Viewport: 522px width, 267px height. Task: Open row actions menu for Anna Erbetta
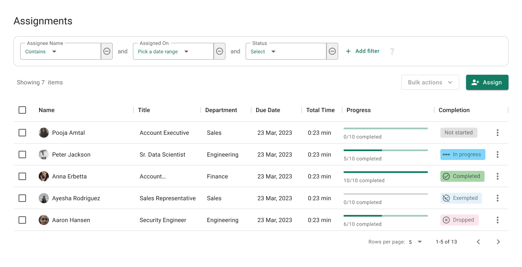coord(498,176)
